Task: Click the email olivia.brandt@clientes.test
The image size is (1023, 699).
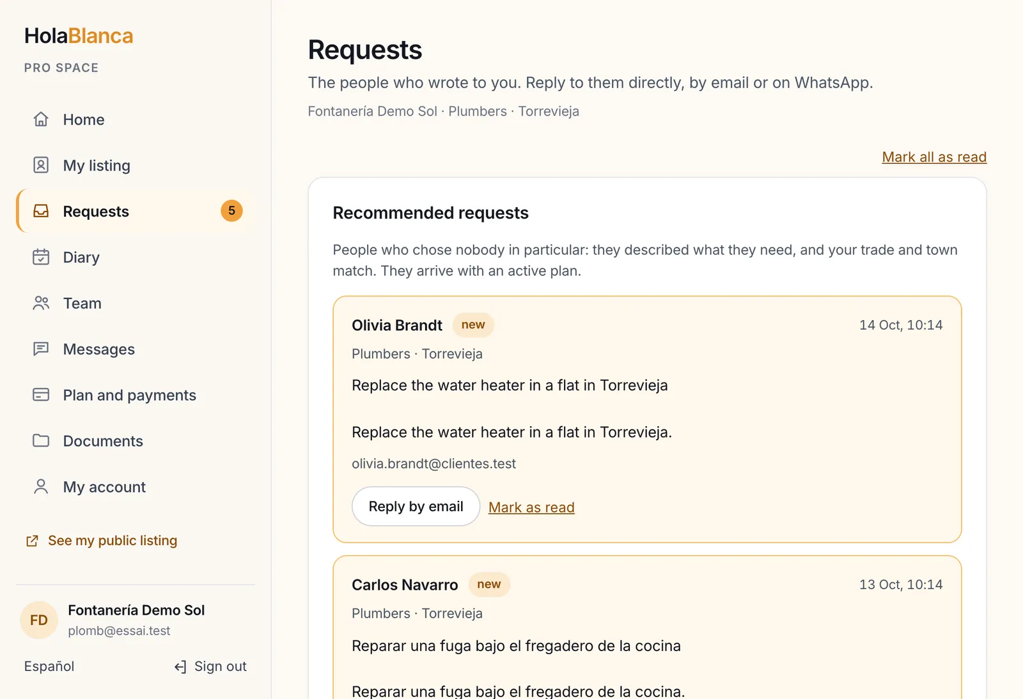Action: 433,464
